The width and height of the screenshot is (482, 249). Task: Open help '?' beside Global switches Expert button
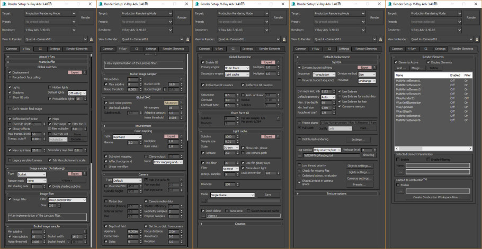(x=85, y=72)
